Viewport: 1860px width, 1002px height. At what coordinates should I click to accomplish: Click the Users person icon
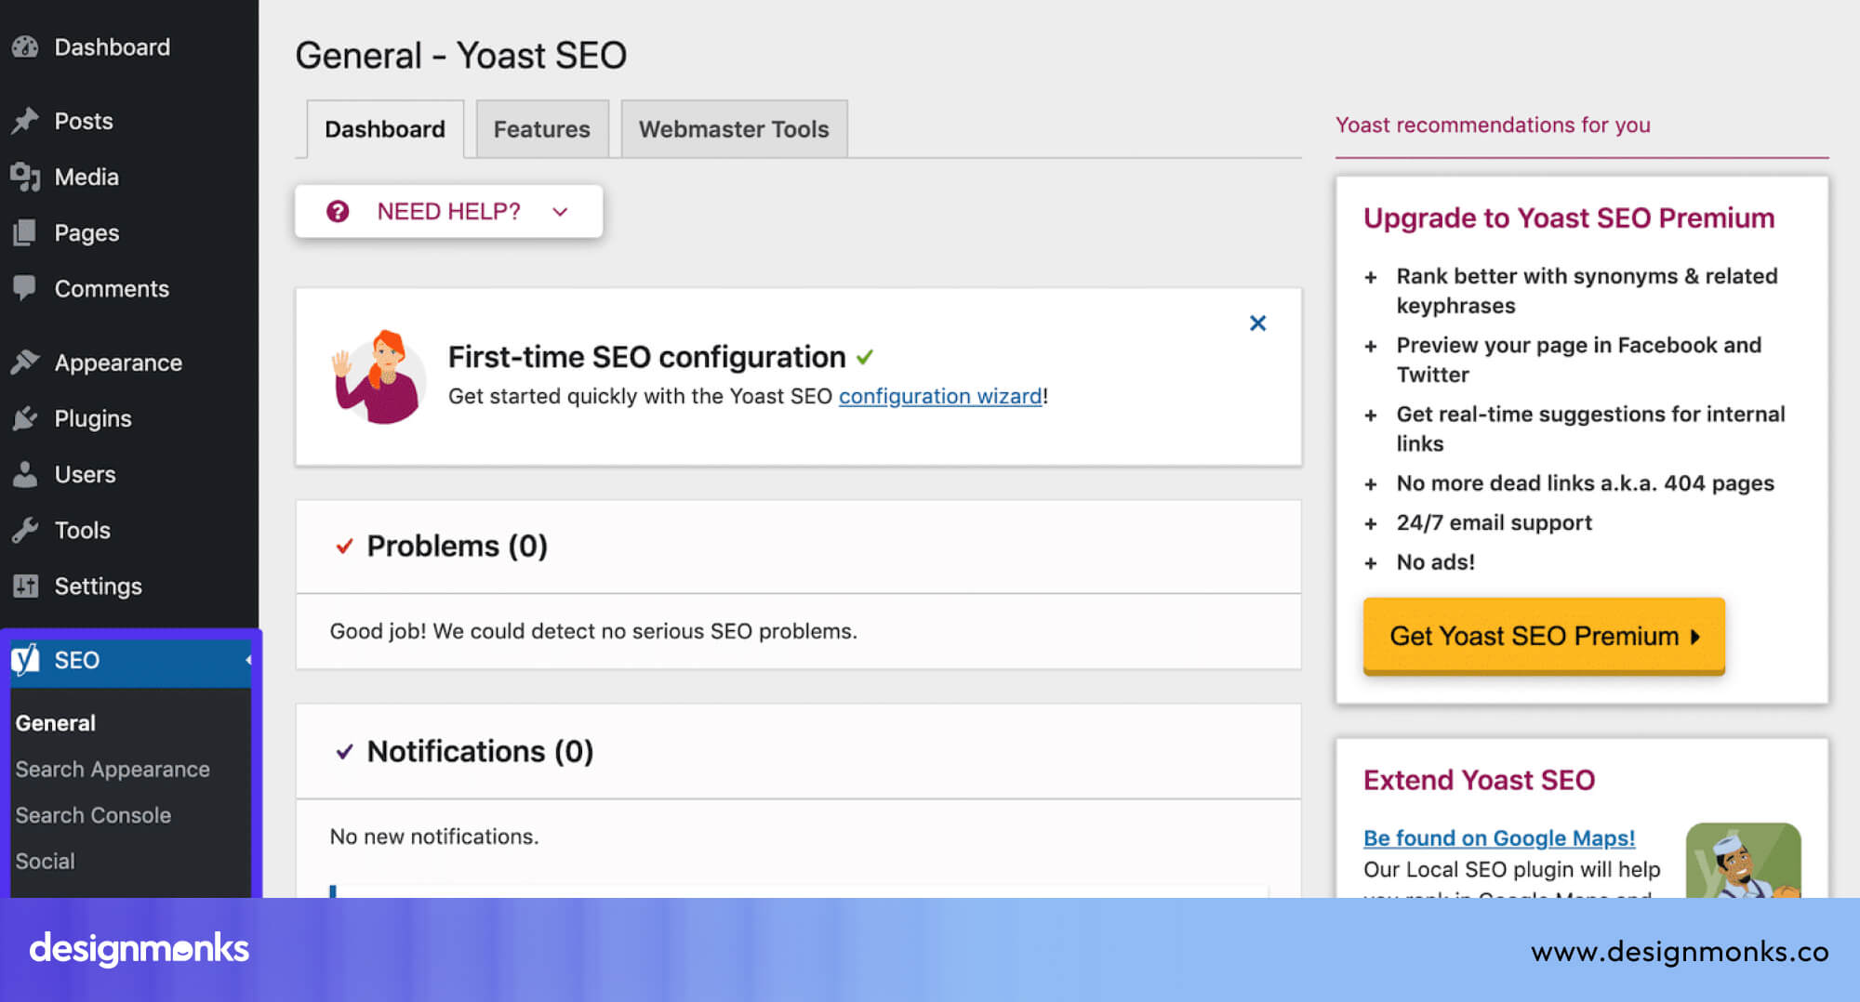click(26, 474)
